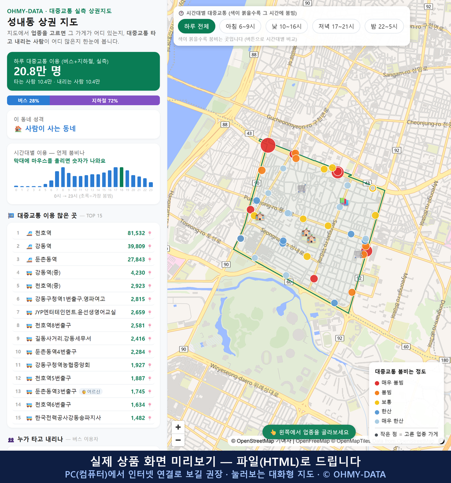Click the bus icon beside 강동역(중)
This screenshot has height=483, width=451.
[x=30, y=273]
